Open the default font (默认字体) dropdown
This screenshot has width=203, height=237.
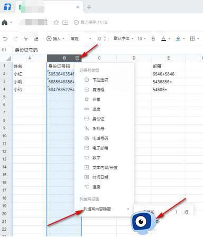coord(123,39)
